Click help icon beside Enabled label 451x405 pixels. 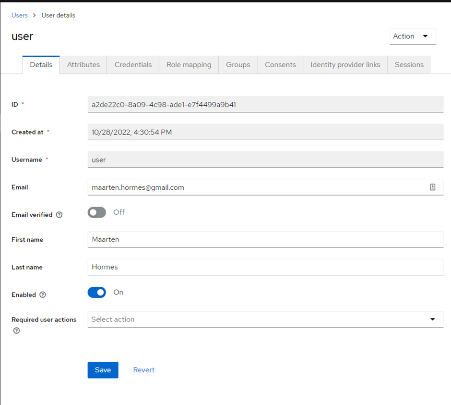tap(43, 295)
